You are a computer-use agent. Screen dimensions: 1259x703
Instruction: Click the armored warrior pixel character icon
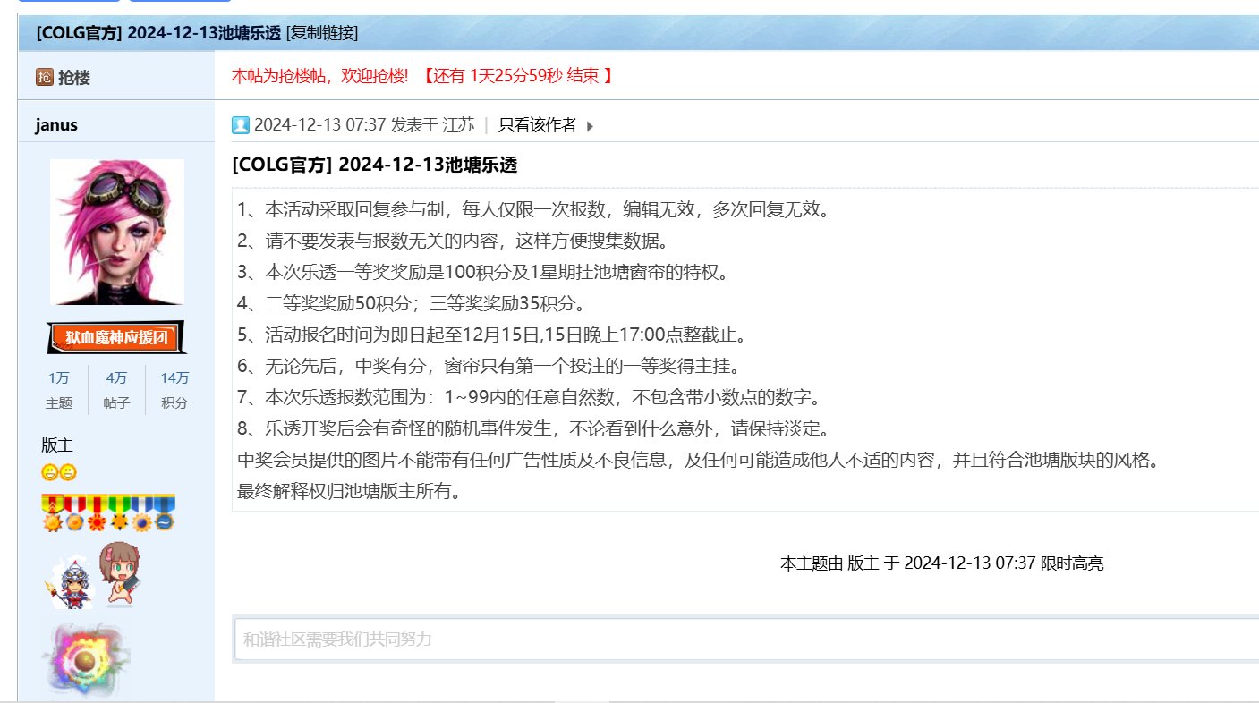click(x=69, y=581)
